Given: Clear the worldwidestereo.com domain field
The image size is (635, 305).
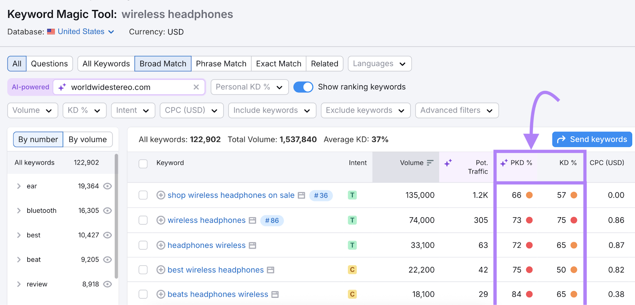Looking at the screenshot, I should point(196,87).
